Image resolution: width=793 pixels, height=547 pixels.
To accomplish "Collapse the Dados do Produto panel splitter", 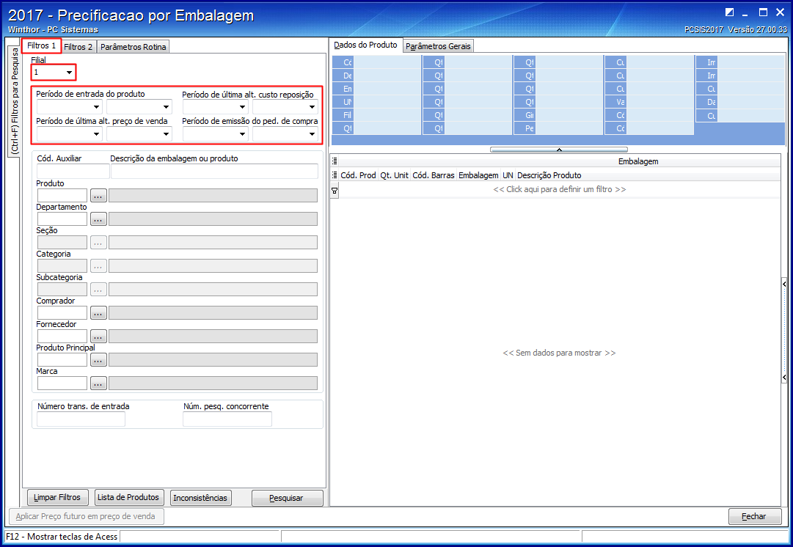I will pos(559,150).
